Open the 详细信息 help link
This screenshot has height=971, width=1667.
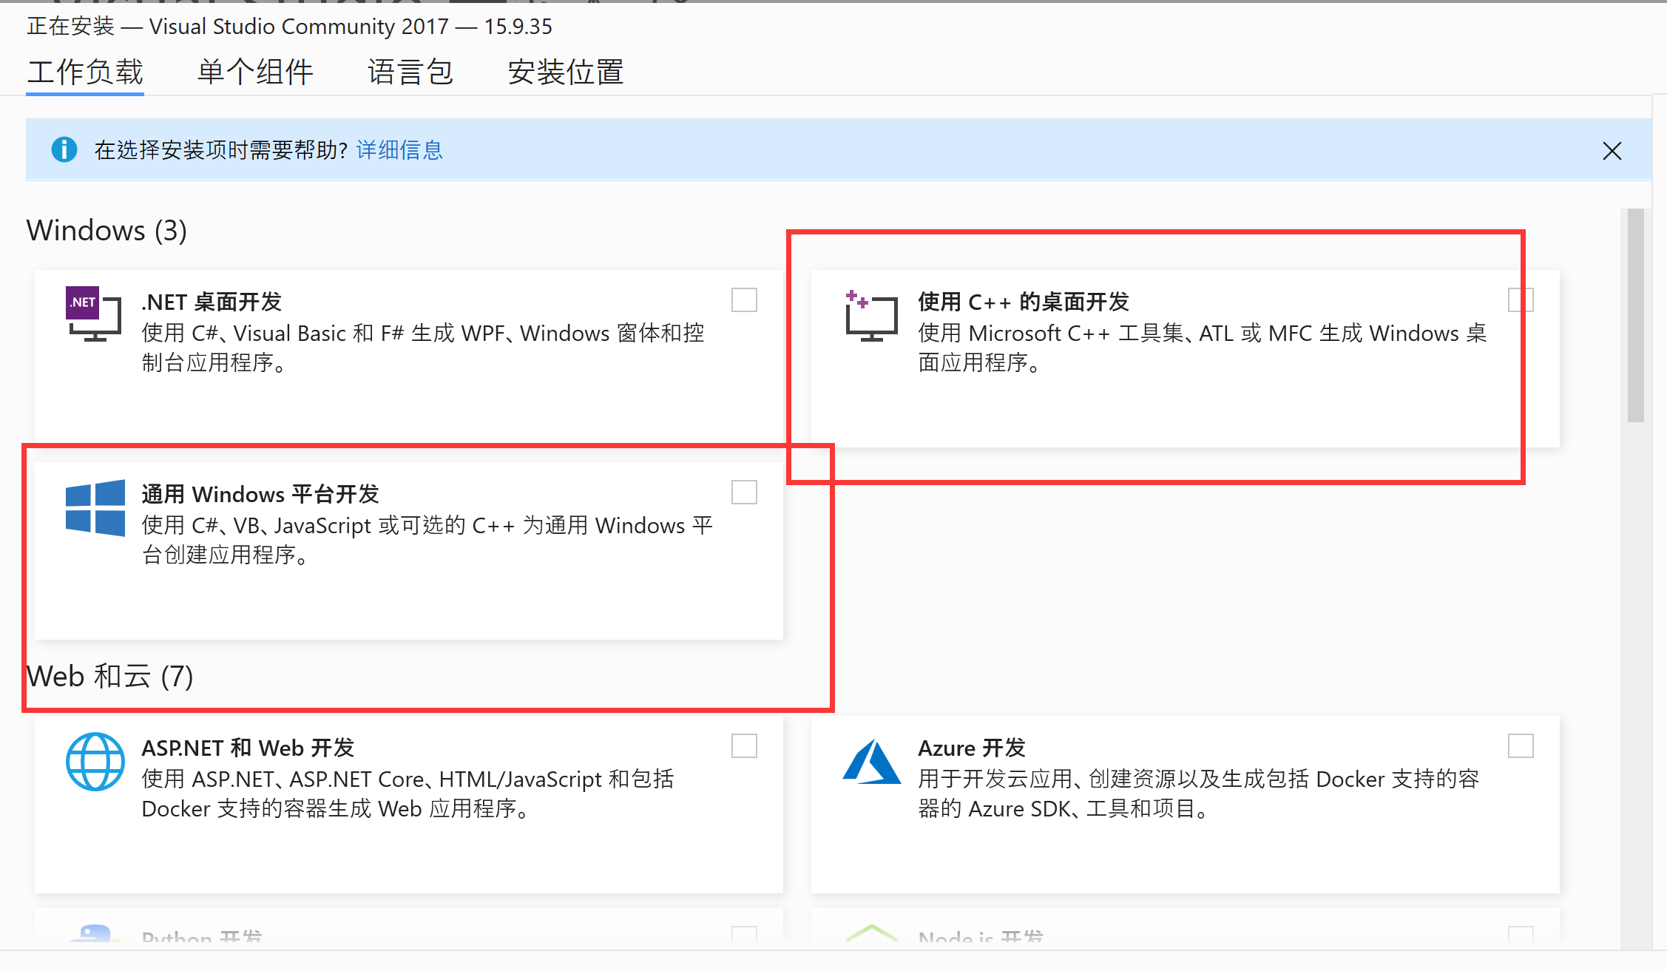coord(399,150)
